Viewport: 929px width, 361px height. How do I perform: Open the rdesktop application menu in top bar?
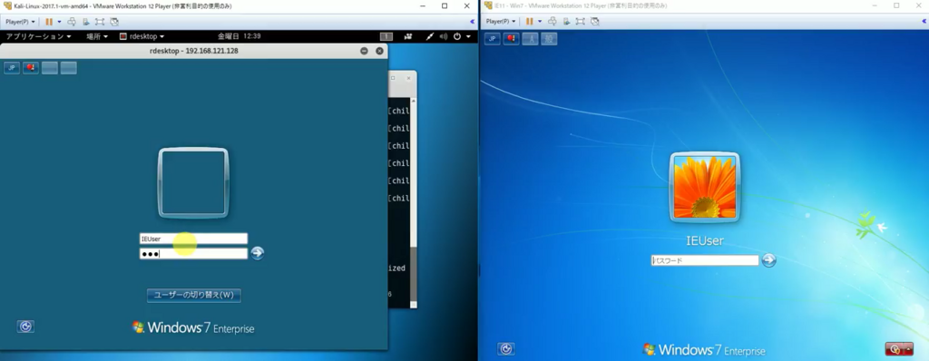142,36
